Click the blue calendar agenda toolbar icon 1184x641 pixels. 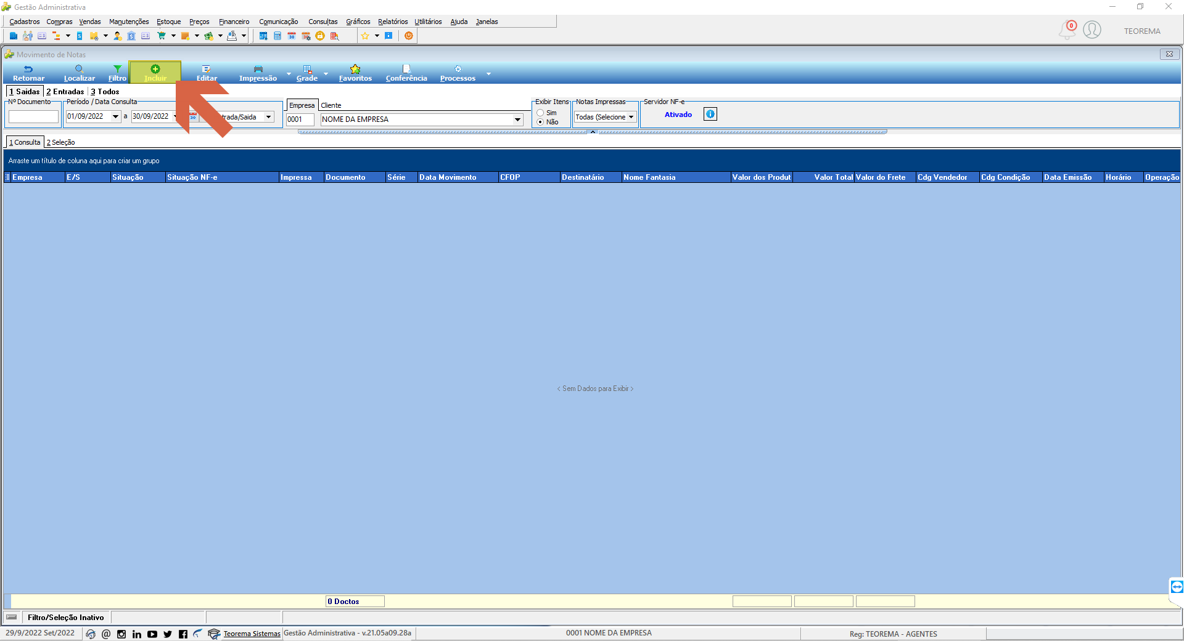(263, 36)
